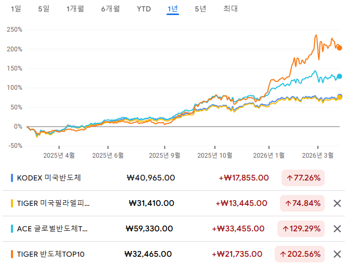Click the +₩33,455.00 change value
The height and width of the screenshot is (264, 345).
[x=238, y=229]
